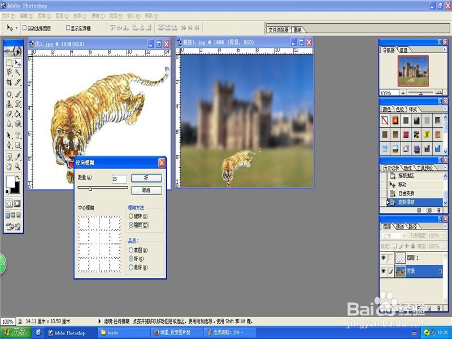This screenshot has height=339, width=452.
Task: Switch to the Swatches tab
Action: tap(400, 109)
